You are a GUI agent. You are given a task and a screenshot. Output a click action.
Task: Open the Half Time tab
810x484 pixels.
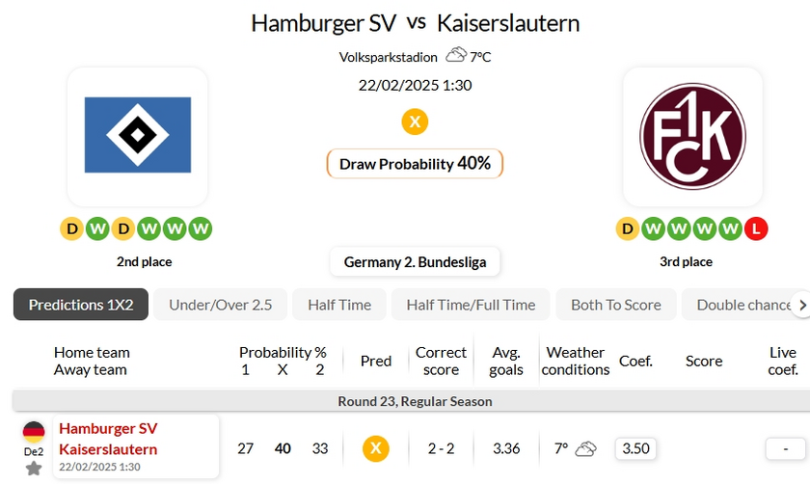[339, 305]
